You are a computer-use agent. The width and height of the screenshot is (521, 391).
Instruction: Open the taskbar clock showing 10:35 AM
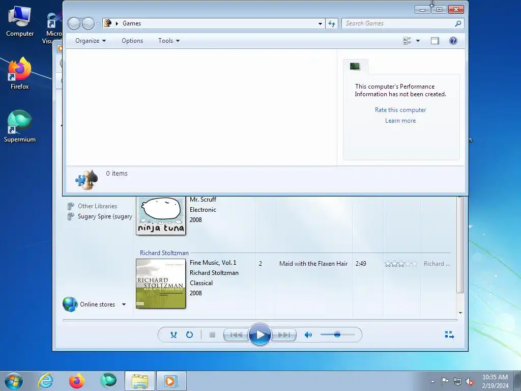495,381
